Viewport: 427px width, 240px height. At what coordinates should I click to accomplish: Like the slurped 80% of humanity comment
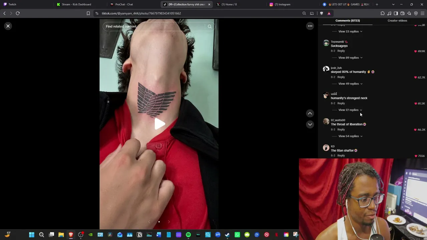[415, 77]
